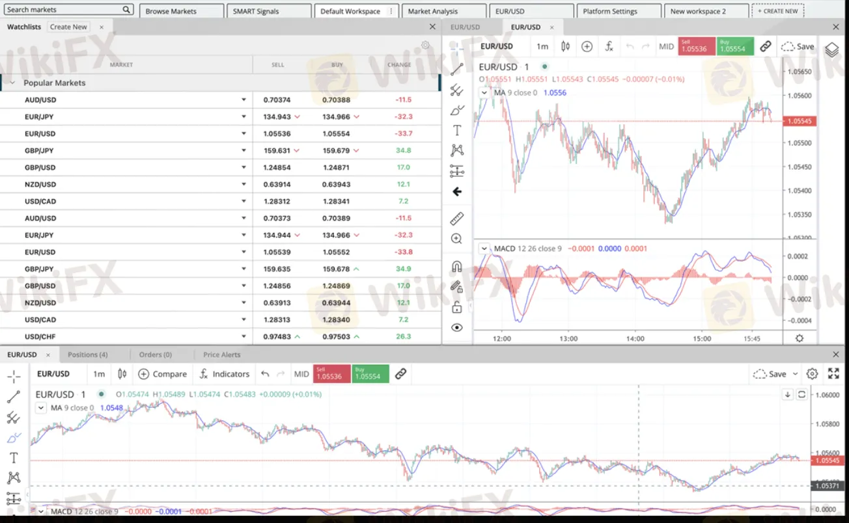Open lower chart settings gear
This screenshot has width=849, height=523.
[x=812, y=374]
